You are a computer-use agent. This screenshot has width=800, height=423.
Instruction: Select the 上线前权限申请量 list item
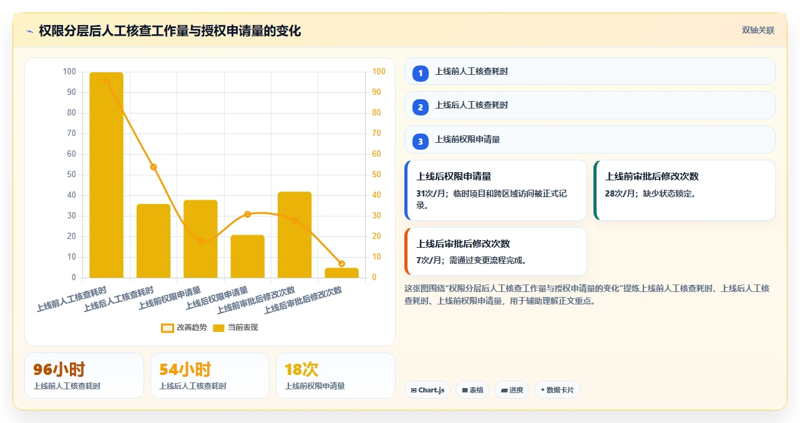pyautogui.click(x=590, y=140)
